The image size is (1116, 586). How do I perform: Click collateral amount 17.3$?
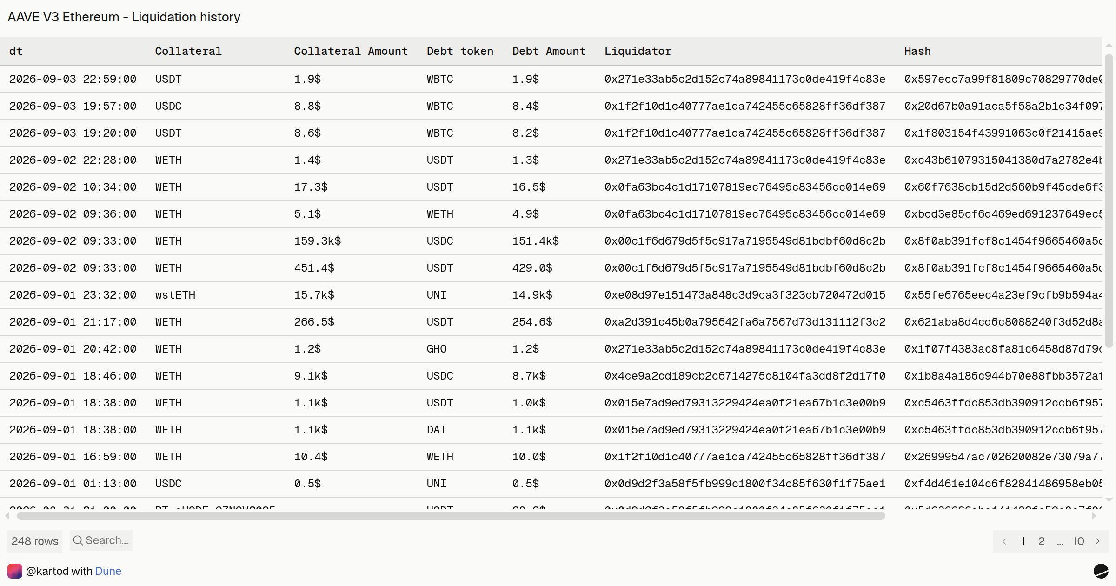[311, 187]
